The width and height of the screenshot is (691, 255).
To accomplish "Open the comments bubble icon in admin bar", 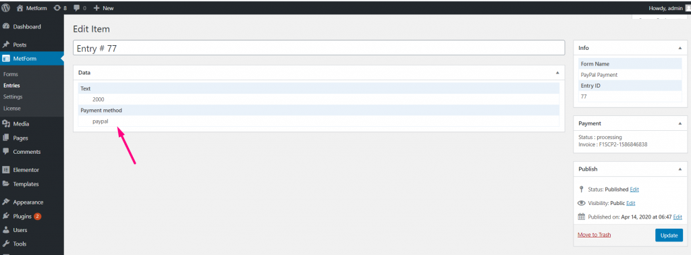I will (77, 8).
